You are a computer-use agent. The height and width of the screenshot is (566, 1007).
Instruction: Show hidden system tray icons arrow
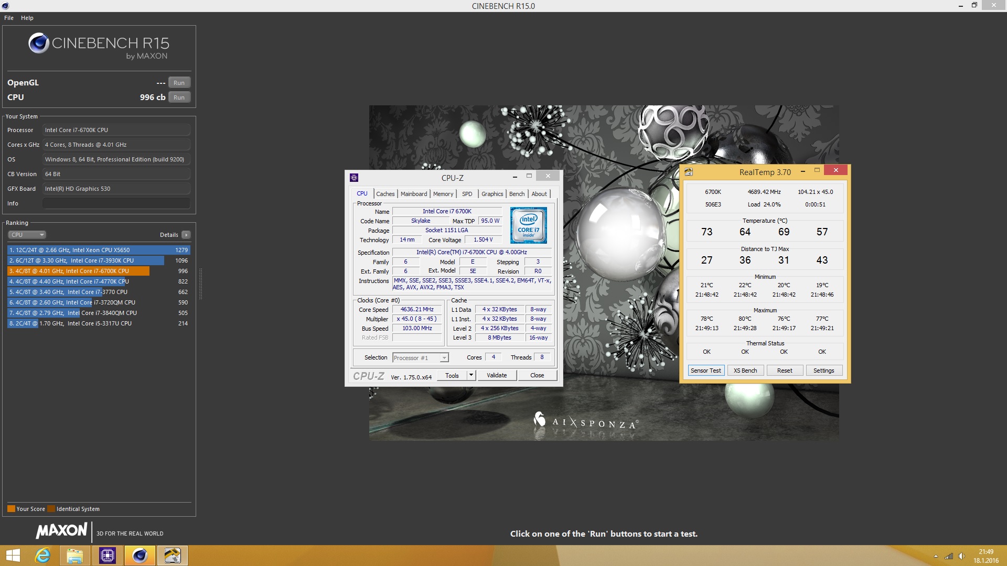pos(936,556)
